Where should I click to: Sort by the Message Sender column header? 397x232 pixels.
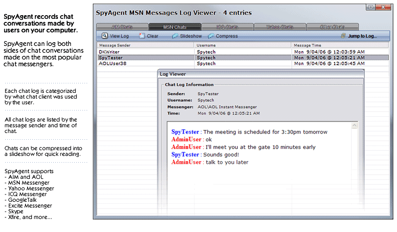click(146, 45)
